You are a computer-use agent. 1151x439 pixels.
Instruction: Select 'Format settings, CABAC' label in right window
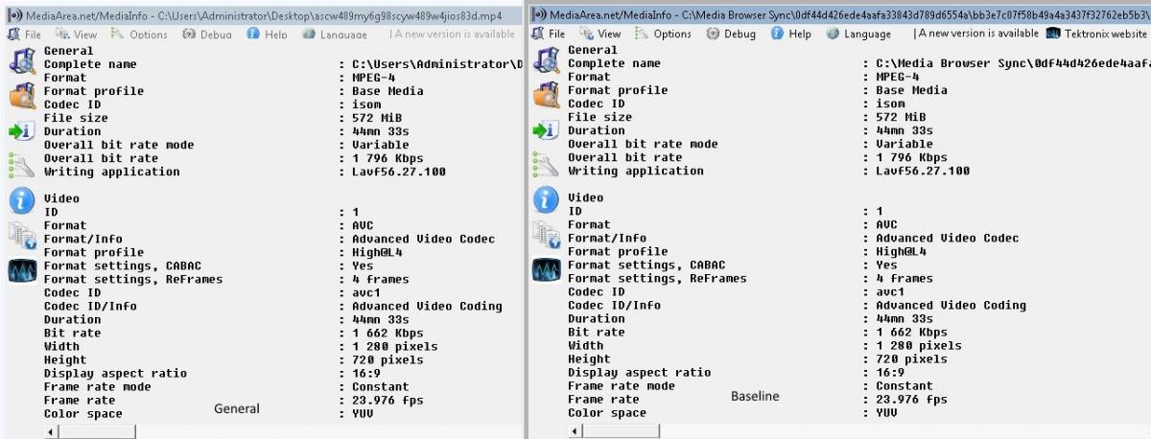[x=646, y=265]
